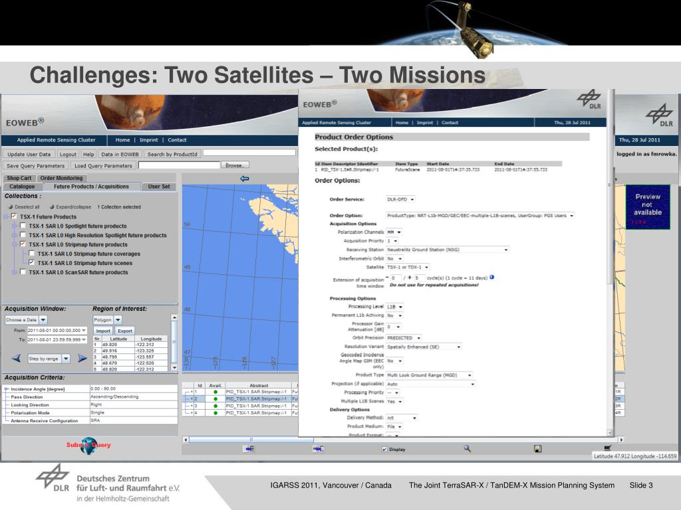Viewport: 681px width, 510px height.
Task: Click the blue back arrow above the map
Action: coord(245,179)
